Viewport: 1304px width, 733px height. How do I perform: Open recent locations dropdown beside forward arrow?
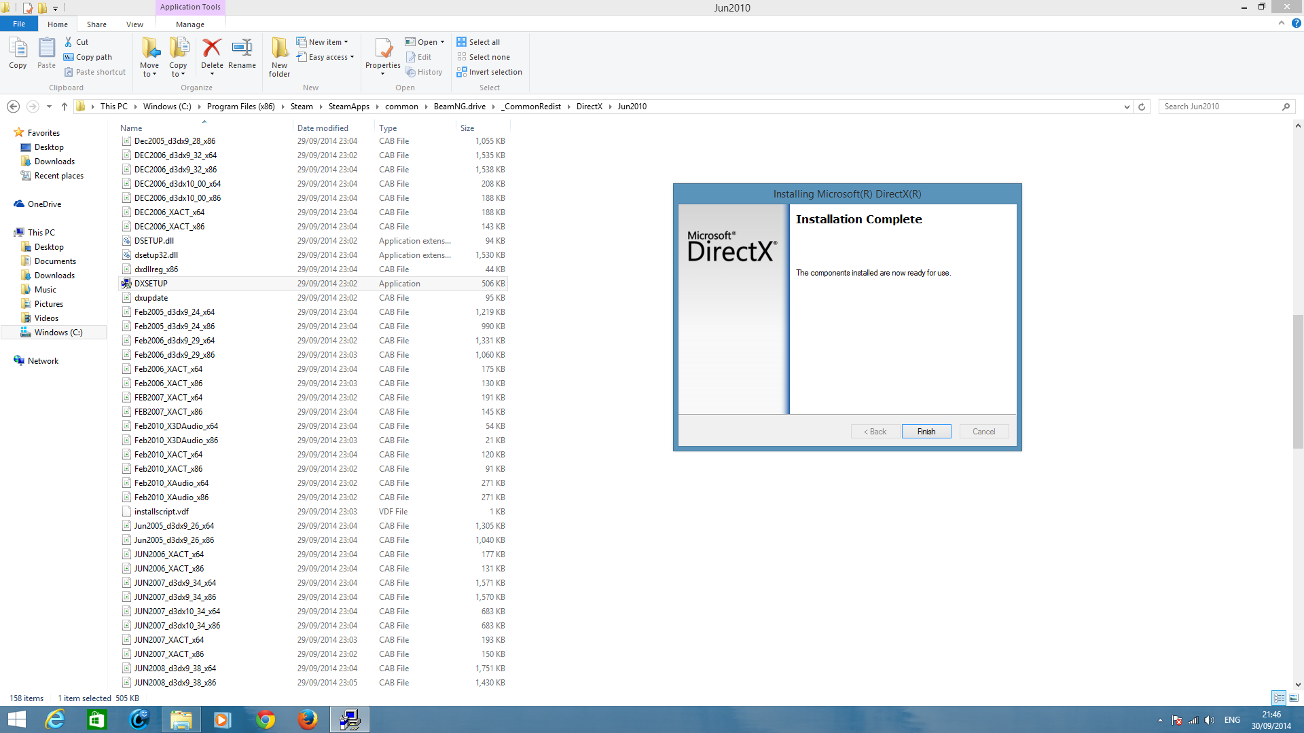click(x=49, y=107)
